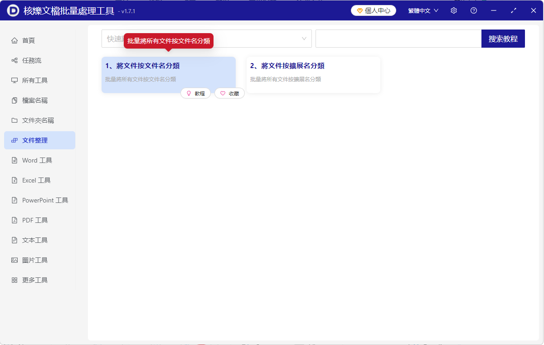The image size is (544, 345).
Task: Click the heart icon on 收藏 button
Action: (x=223, y=94)
